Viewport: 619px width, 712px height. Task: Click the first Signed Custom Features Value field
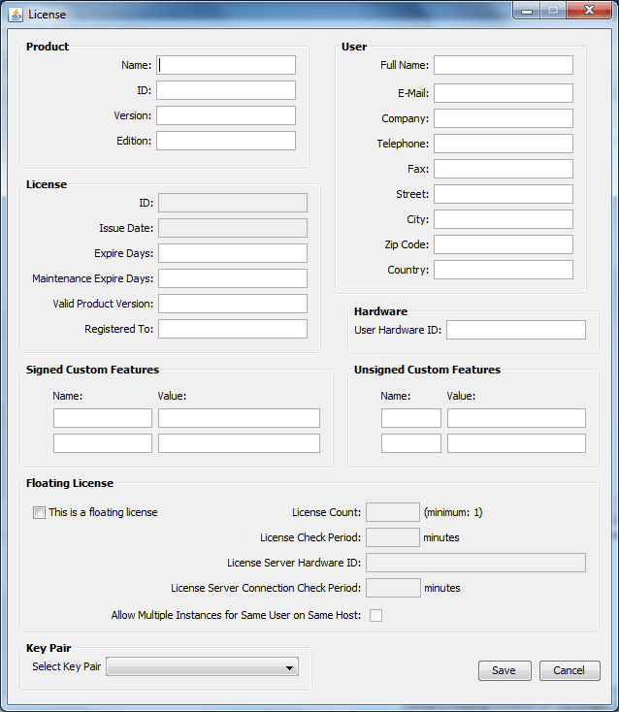[239, 418]
